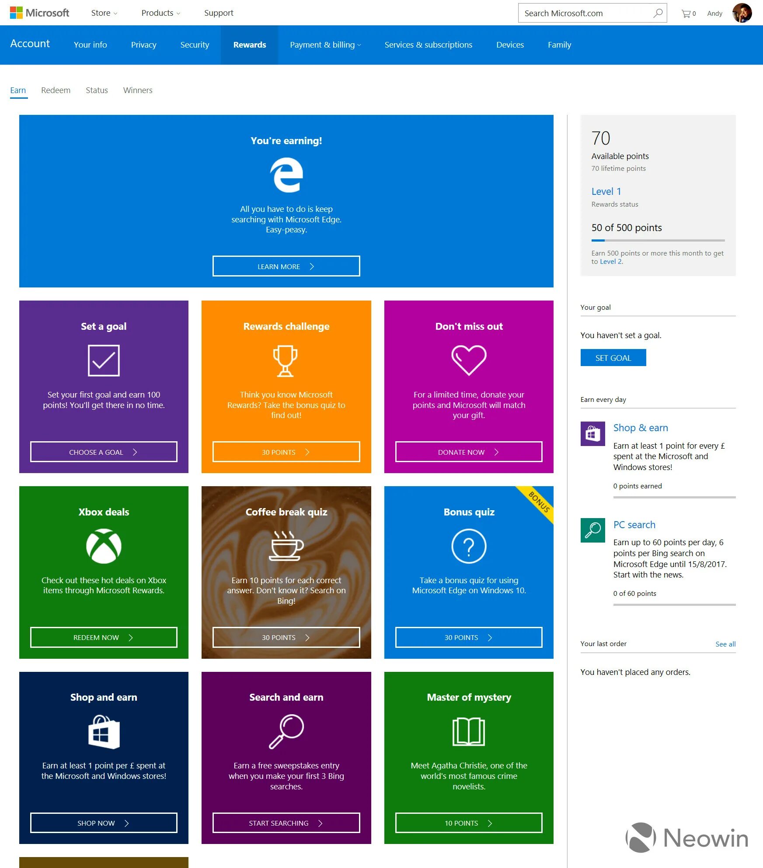Viewport: 763px width, 868px height.
Task: Click the Coffee break quiz cup icon
Action: [286, 546]
